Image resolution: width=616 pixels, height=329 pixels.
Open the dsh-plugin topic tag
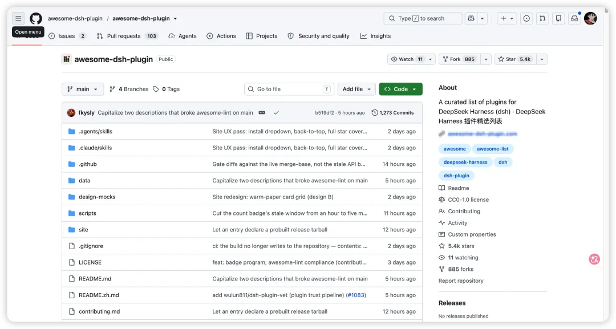456,176
